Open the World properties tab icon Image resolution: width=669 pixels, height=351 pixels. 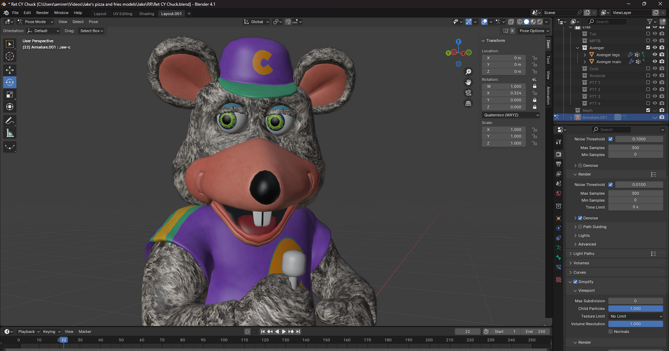[559, 194]
